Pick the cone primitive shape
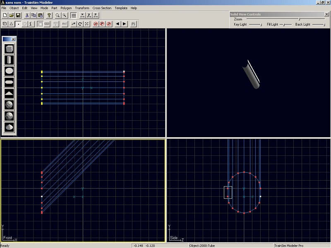 9,127
